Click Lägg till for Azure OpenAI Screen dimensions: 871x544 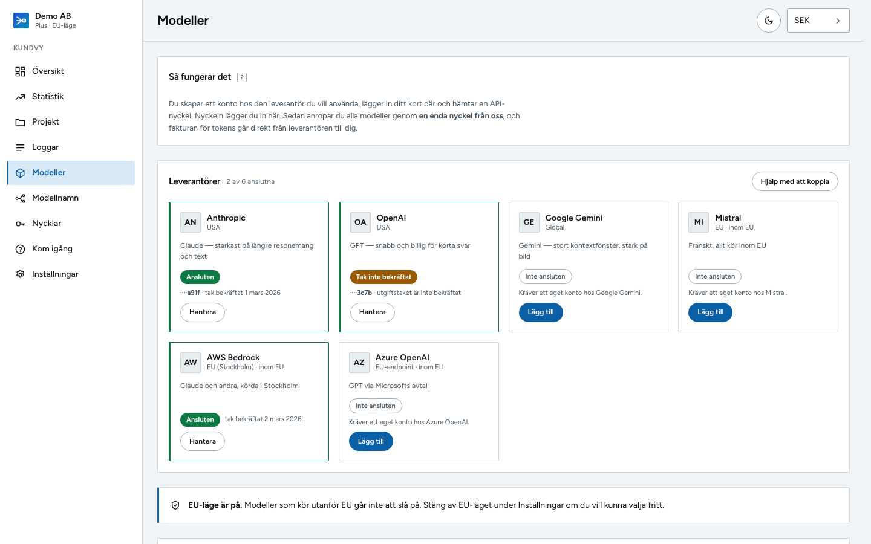pyautogui.click(x=371, y=441)
